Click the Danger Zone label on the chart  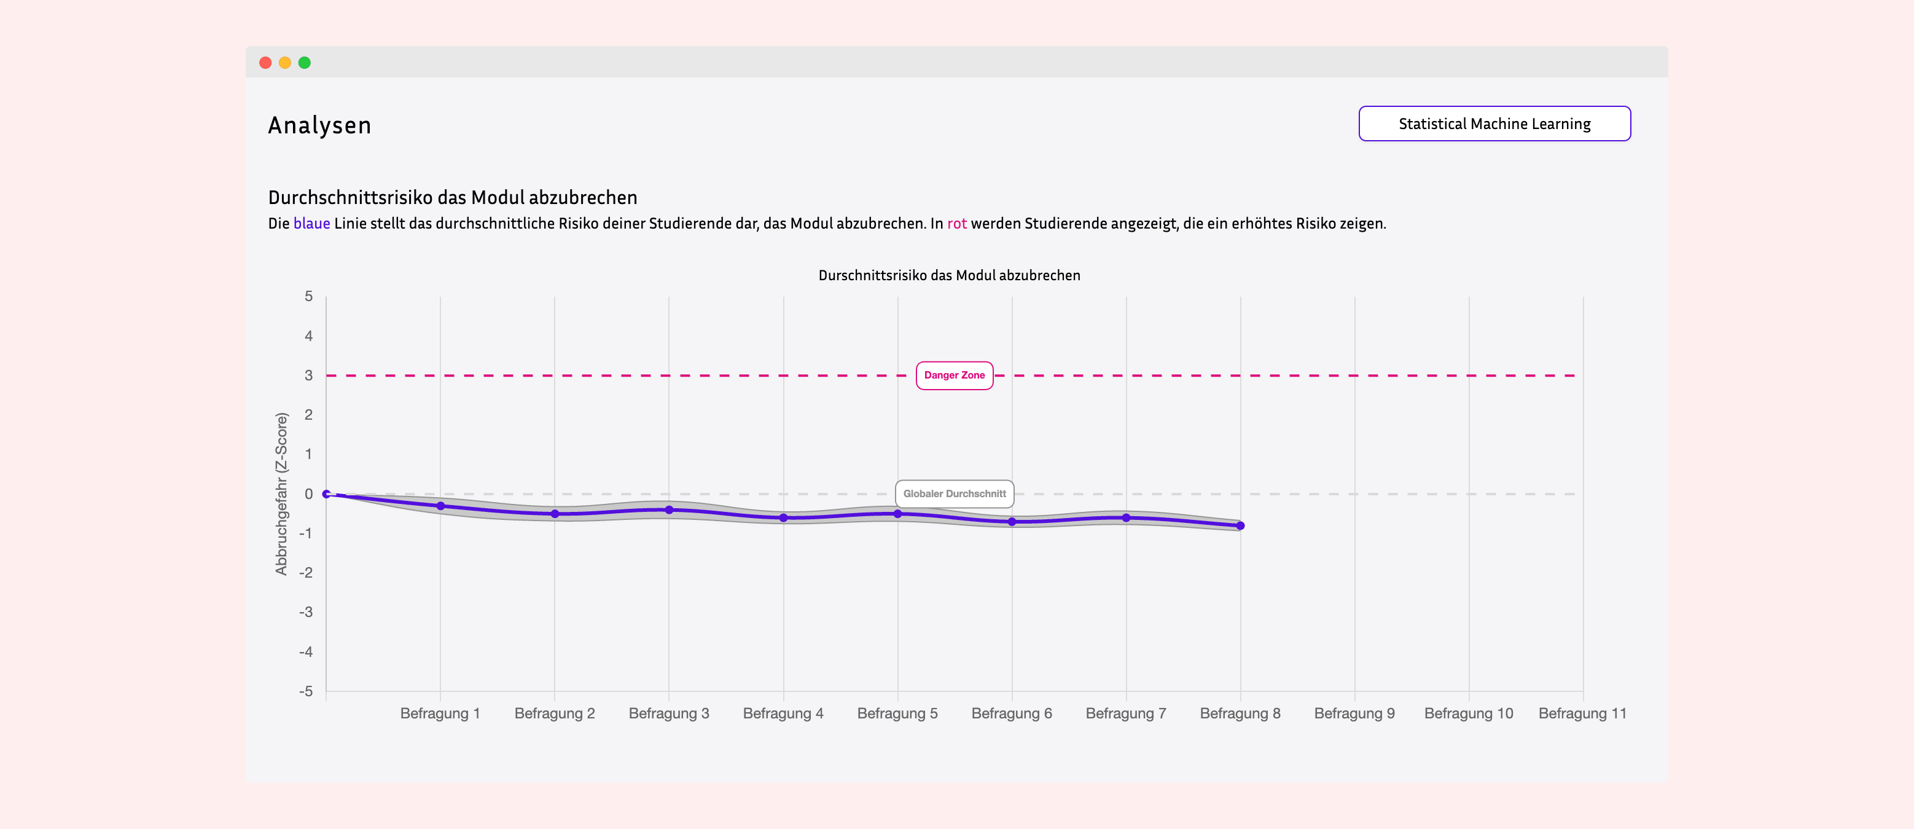(955, 375)
